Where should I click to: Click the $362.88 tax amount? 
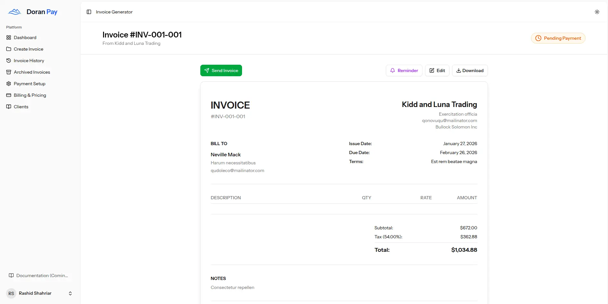coord(469,237)
